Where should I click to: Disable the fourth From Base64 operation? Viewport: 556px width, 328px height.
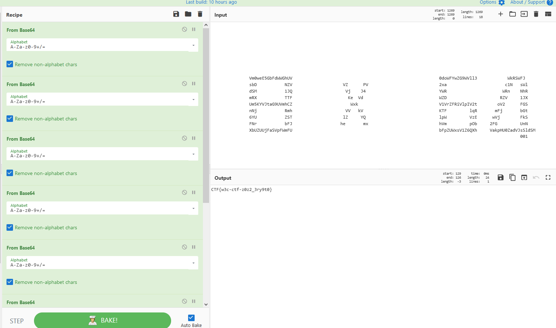(x=184, y=192)
